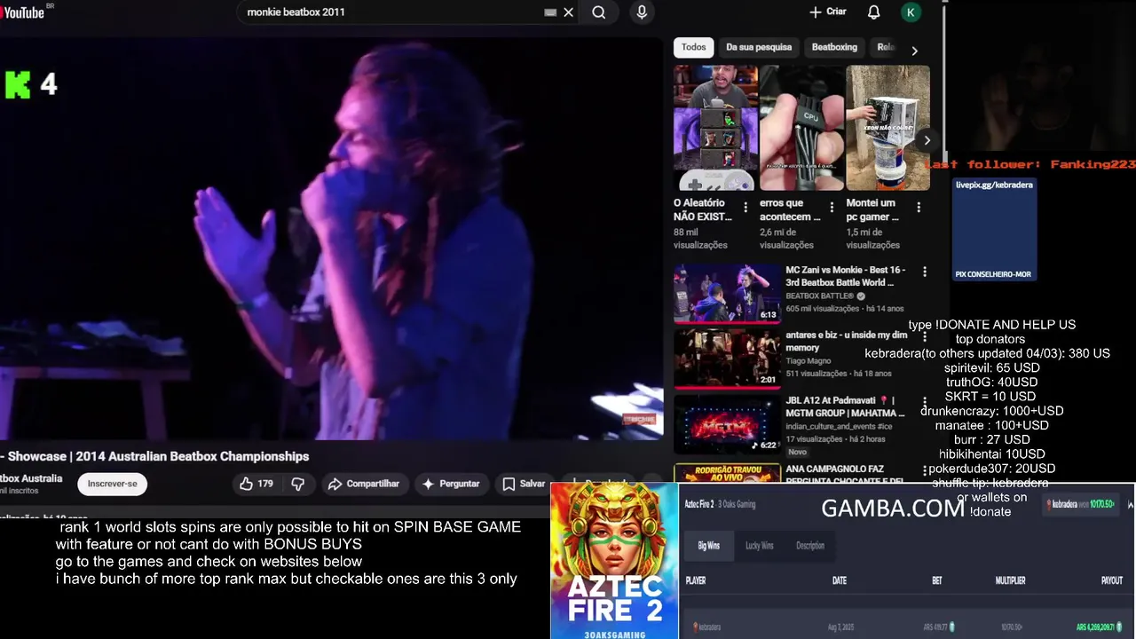Show more filter chips with arrow
Image resolution: width=1136 pixels, height=639 pixels.
(914, 51)
